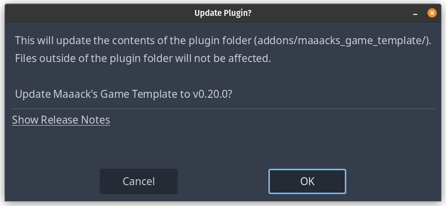The width and height of the screenshot is (446, 206).
Task: Open the Show Release Notes link
Action: [x=61, y=120]
